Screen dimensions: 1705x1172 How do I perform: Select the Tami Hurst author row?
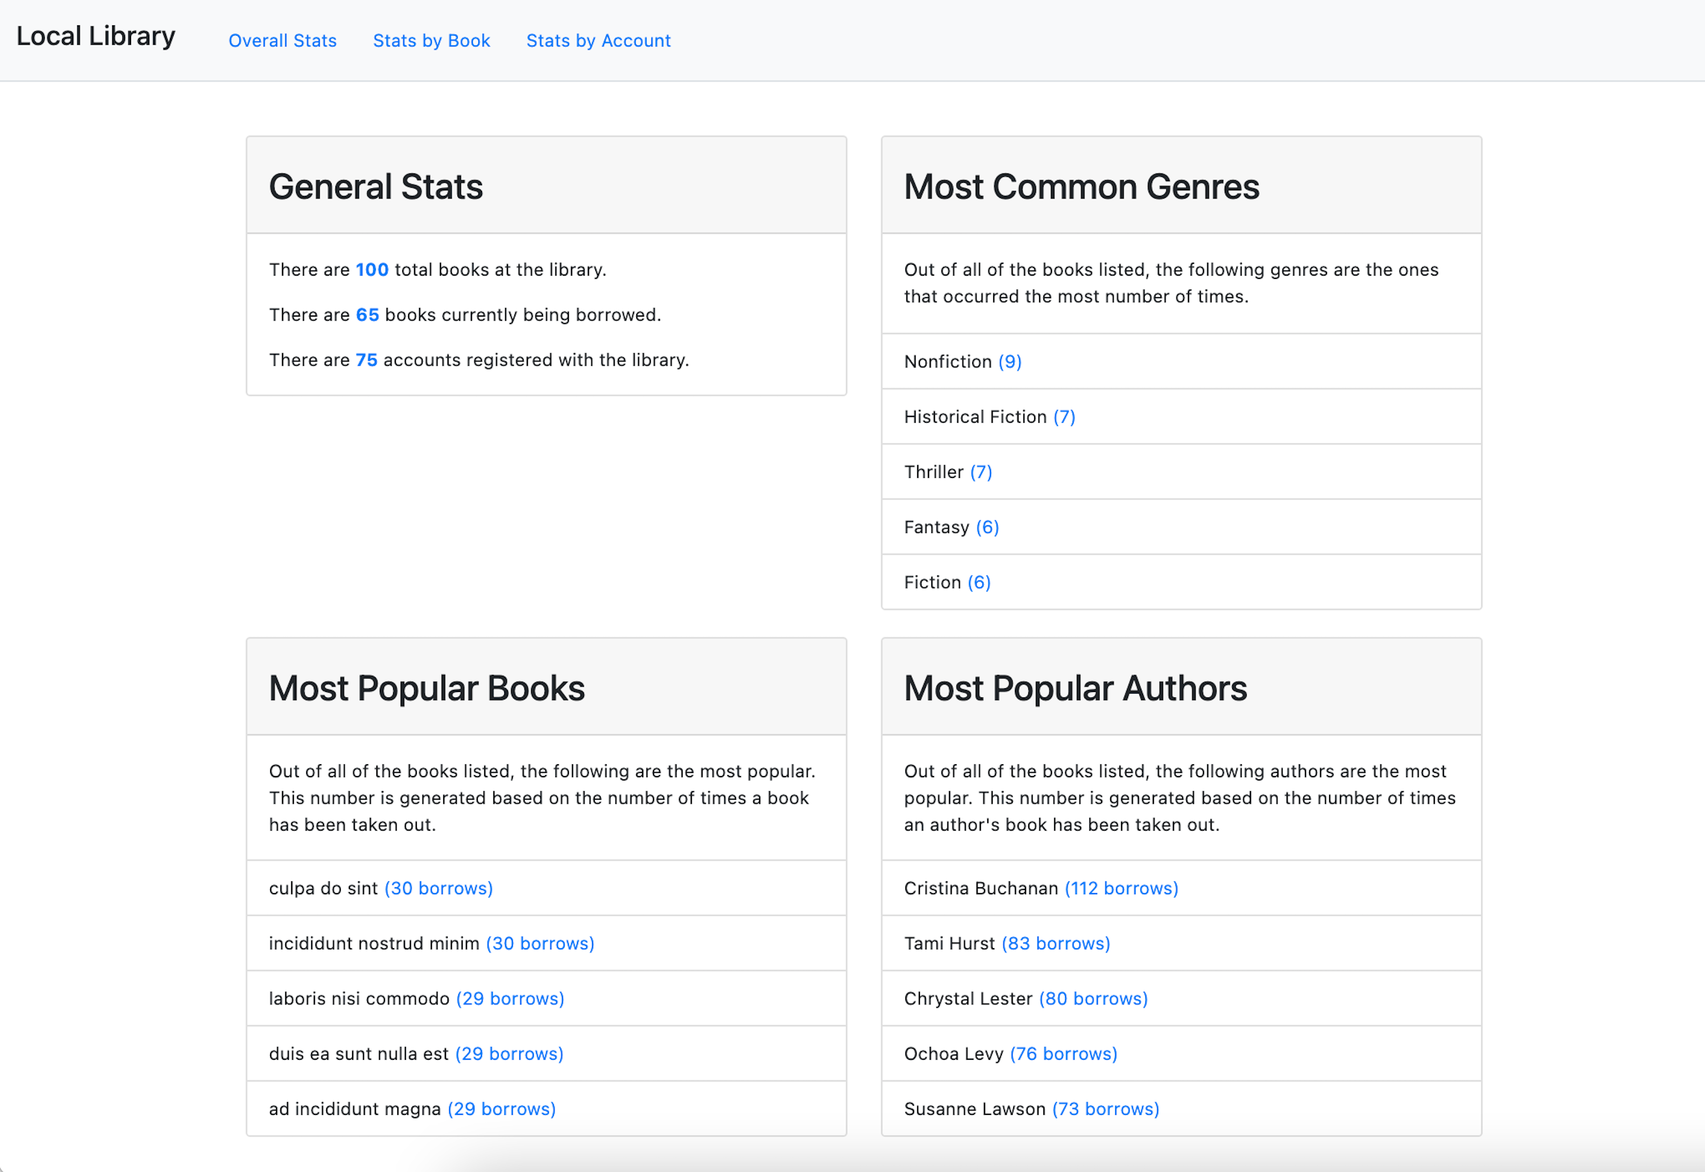[1180, 943]
